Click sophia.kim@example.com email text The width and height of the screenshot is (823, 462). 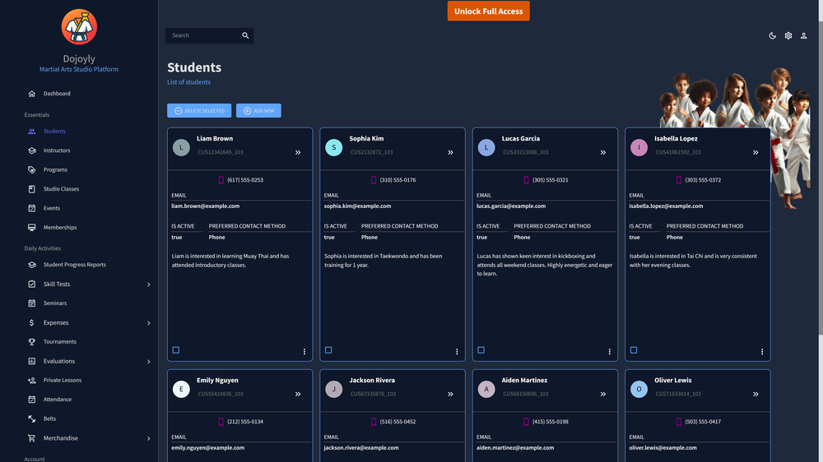click(x=357, y=206)
